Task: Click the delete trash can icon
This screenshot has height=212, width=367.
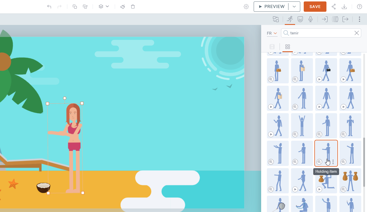Action: coord(133,7)
